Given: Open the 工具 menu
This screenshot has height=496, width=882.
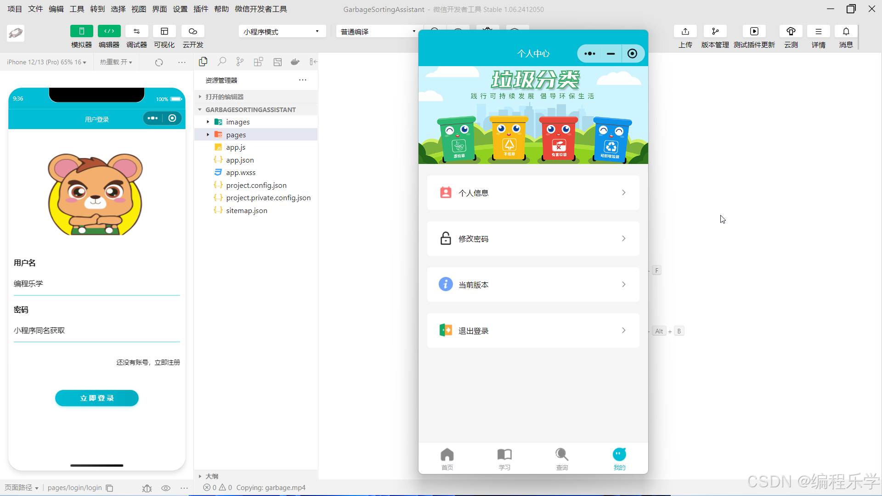Looking at the screenshot, I should 77,9.
